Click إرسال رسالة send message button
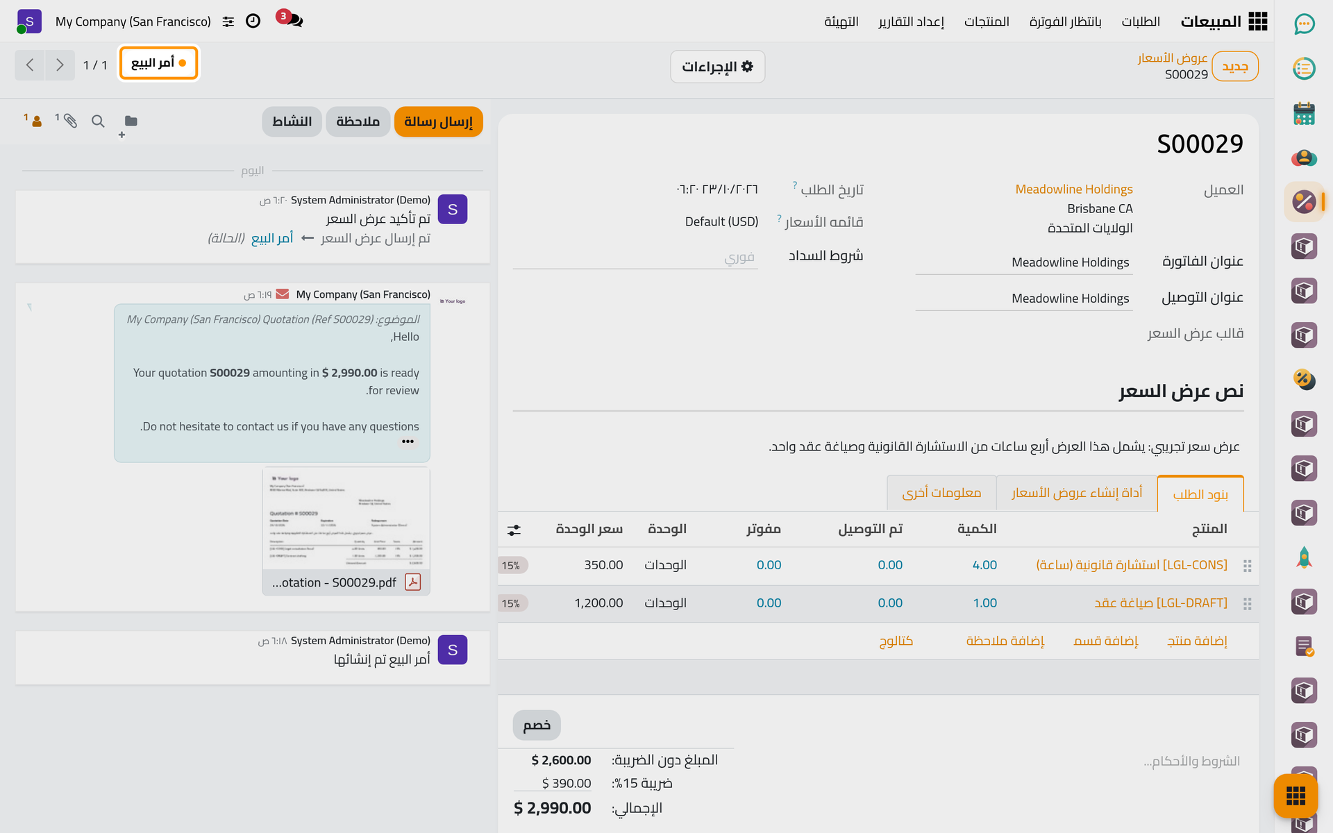Viewport: 1333px width, 833px height. pos(439,121)
